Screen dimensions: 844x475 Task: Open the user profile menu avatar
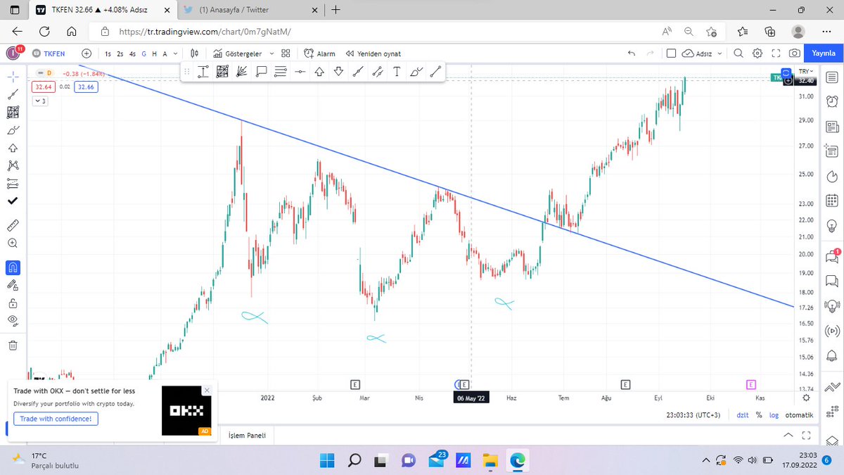pos(12,53)
